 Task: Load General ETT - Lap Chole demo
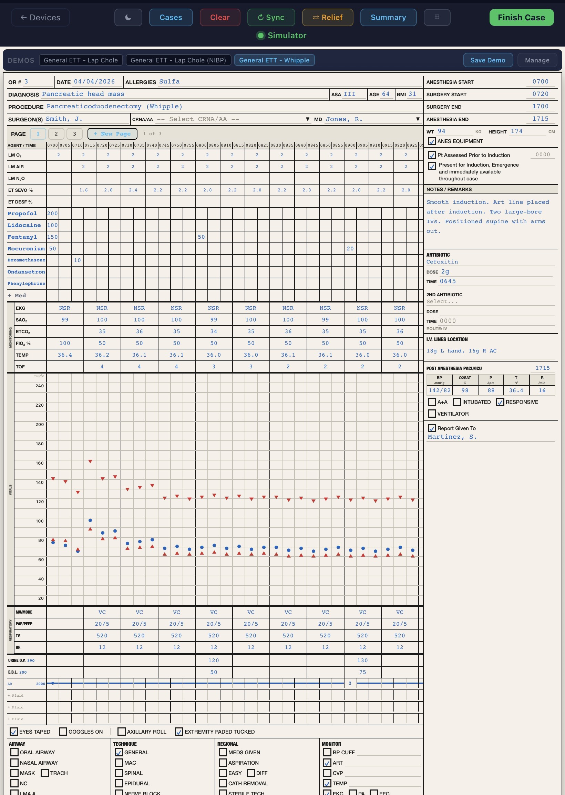pos(81,60)
